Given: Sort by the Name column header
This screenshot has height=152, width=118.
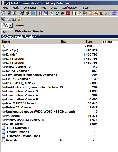Looking at the screenshot, I should (x=30, y=42).
